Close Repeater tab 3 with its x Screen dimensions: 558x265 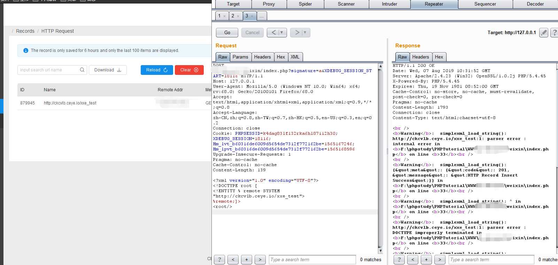coord(252,16)
